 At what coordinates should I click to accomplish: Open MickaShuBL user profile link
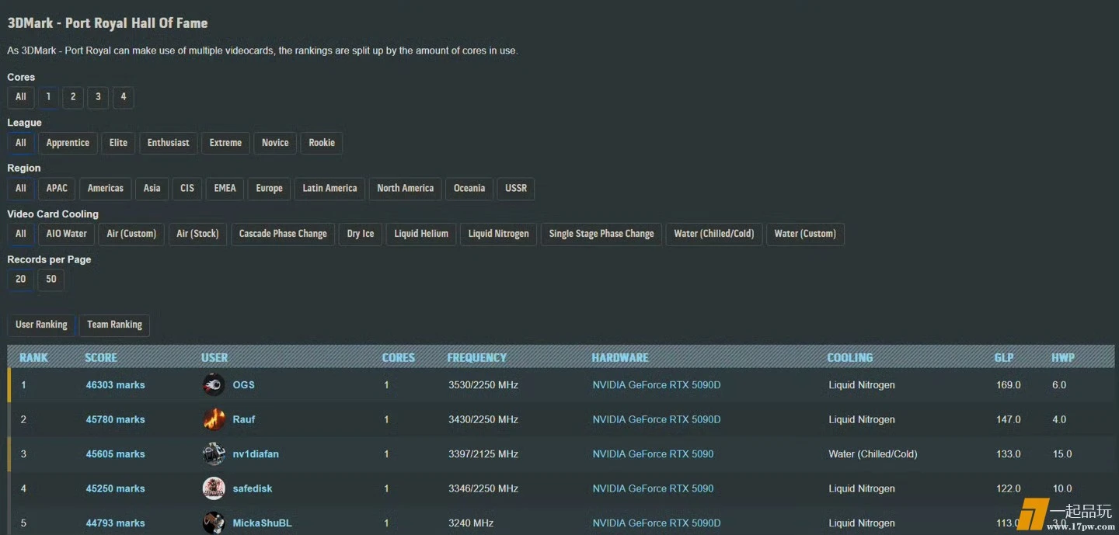point(263,523)
